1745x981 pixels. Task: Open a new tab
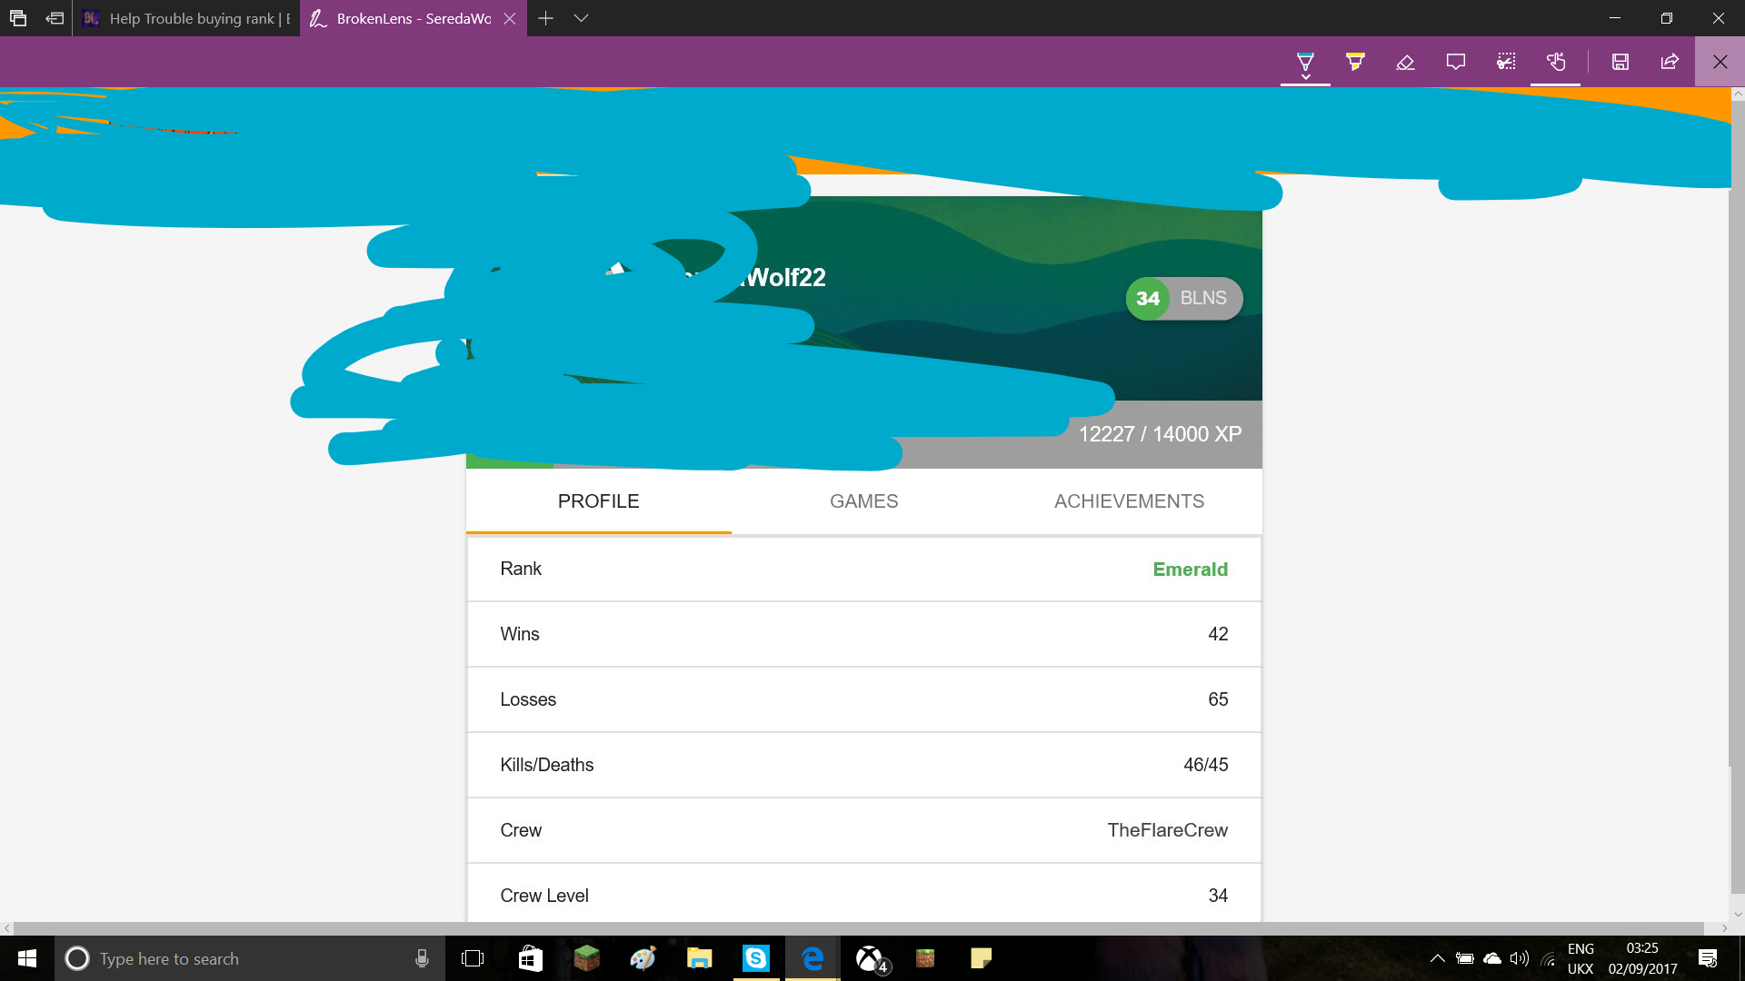pyautogui.click(x=545, y=18)
